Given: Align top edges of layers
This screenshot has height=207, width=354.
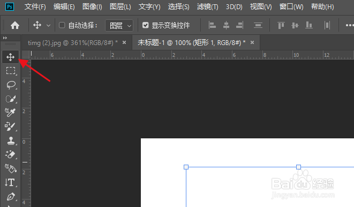Looking at the screenshot, I should pos(281,25).
